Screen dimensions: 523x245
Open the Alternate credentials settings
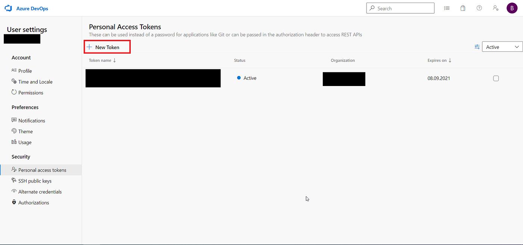pyautogui.click(x=40, y=191)
